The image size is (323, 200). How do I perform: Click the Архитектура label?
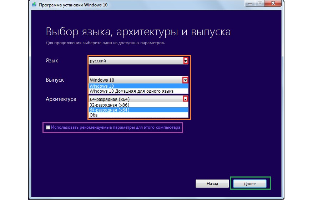pyautogui.click(x=61, y=99)
